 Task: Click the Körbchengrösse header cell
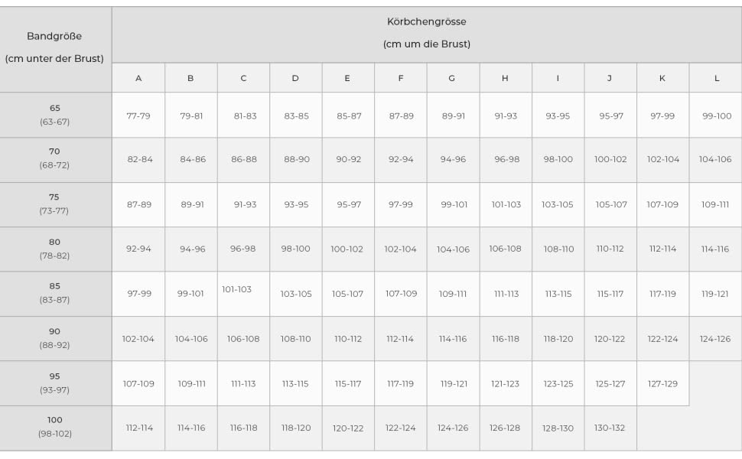(426, 33)
